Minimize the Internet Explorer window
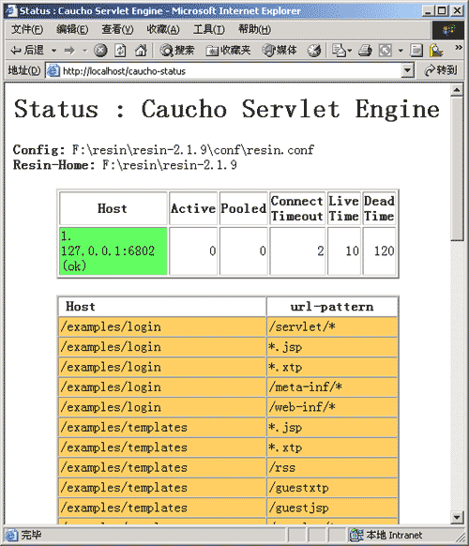The image size is (469, 546). click(x=429, y=11)
